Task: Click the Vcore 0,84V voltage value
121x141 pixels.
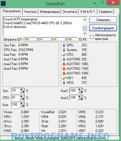Action: click(x=25, y=112)
